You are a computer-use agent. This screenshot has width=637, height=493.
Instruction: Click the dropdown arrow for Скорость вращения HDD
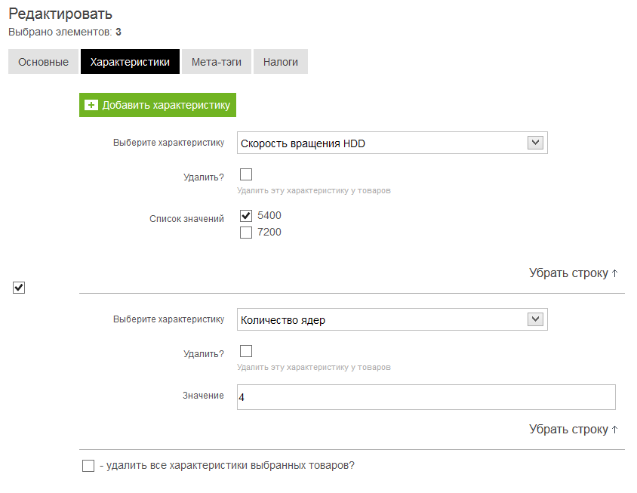[535, 143]
